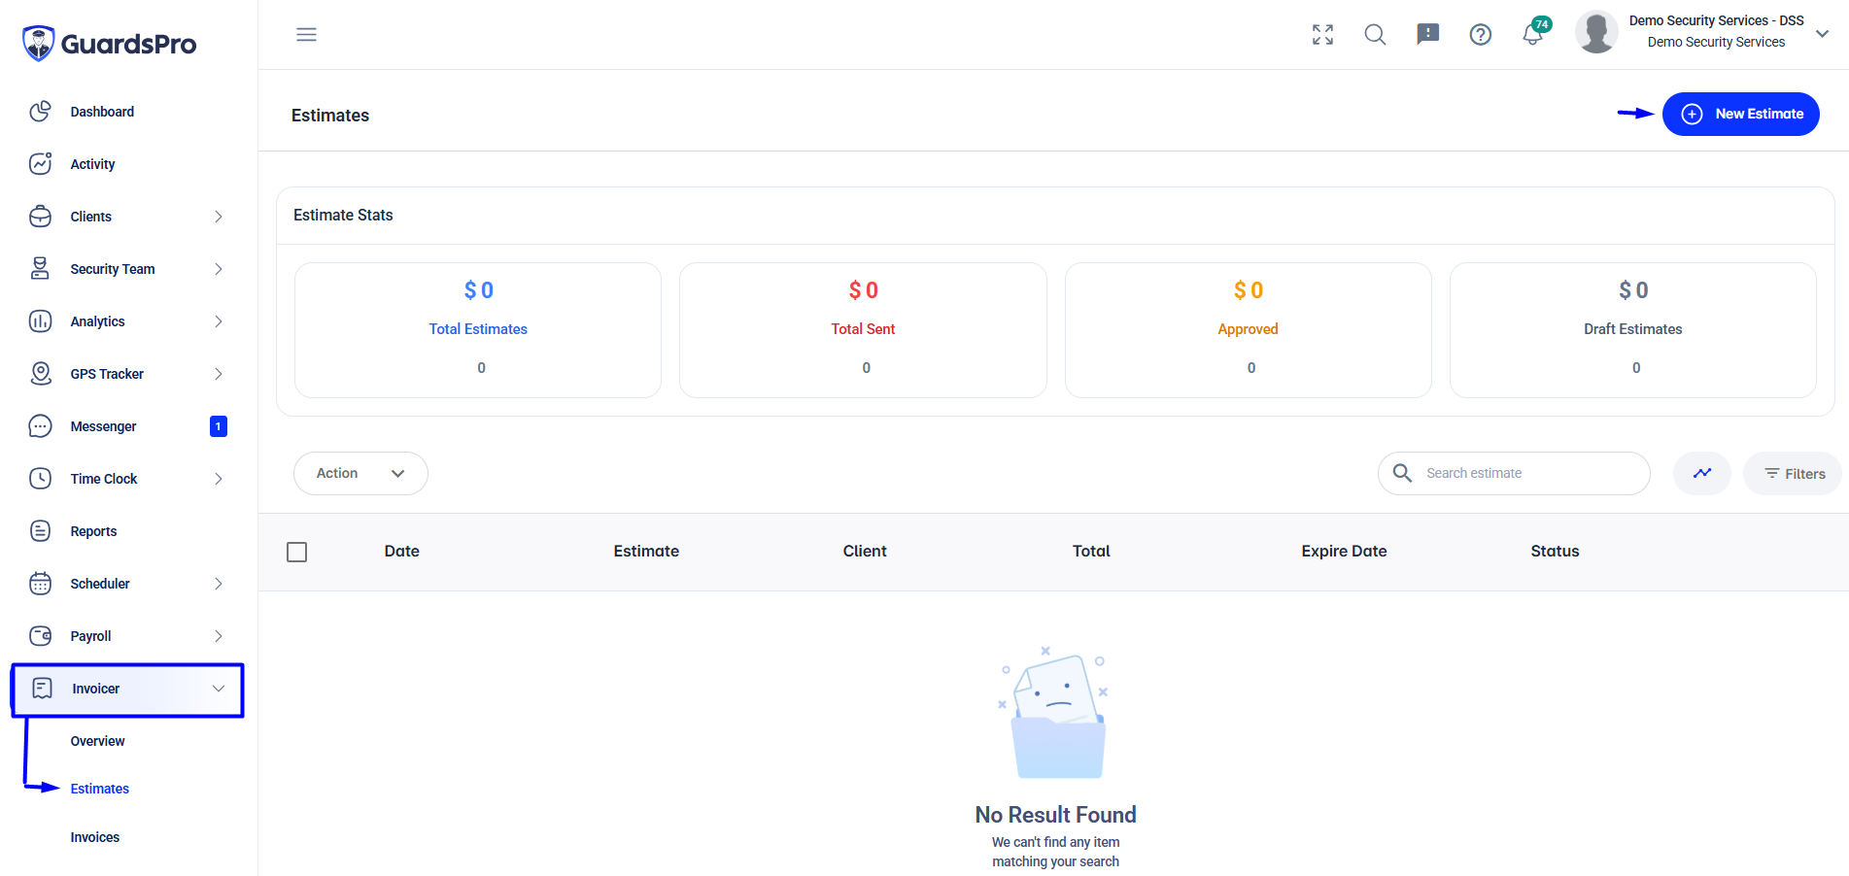Screen dimensions: 1849x876
Task: Expand the Analytics submenu chevron
Action: point(219,321)
